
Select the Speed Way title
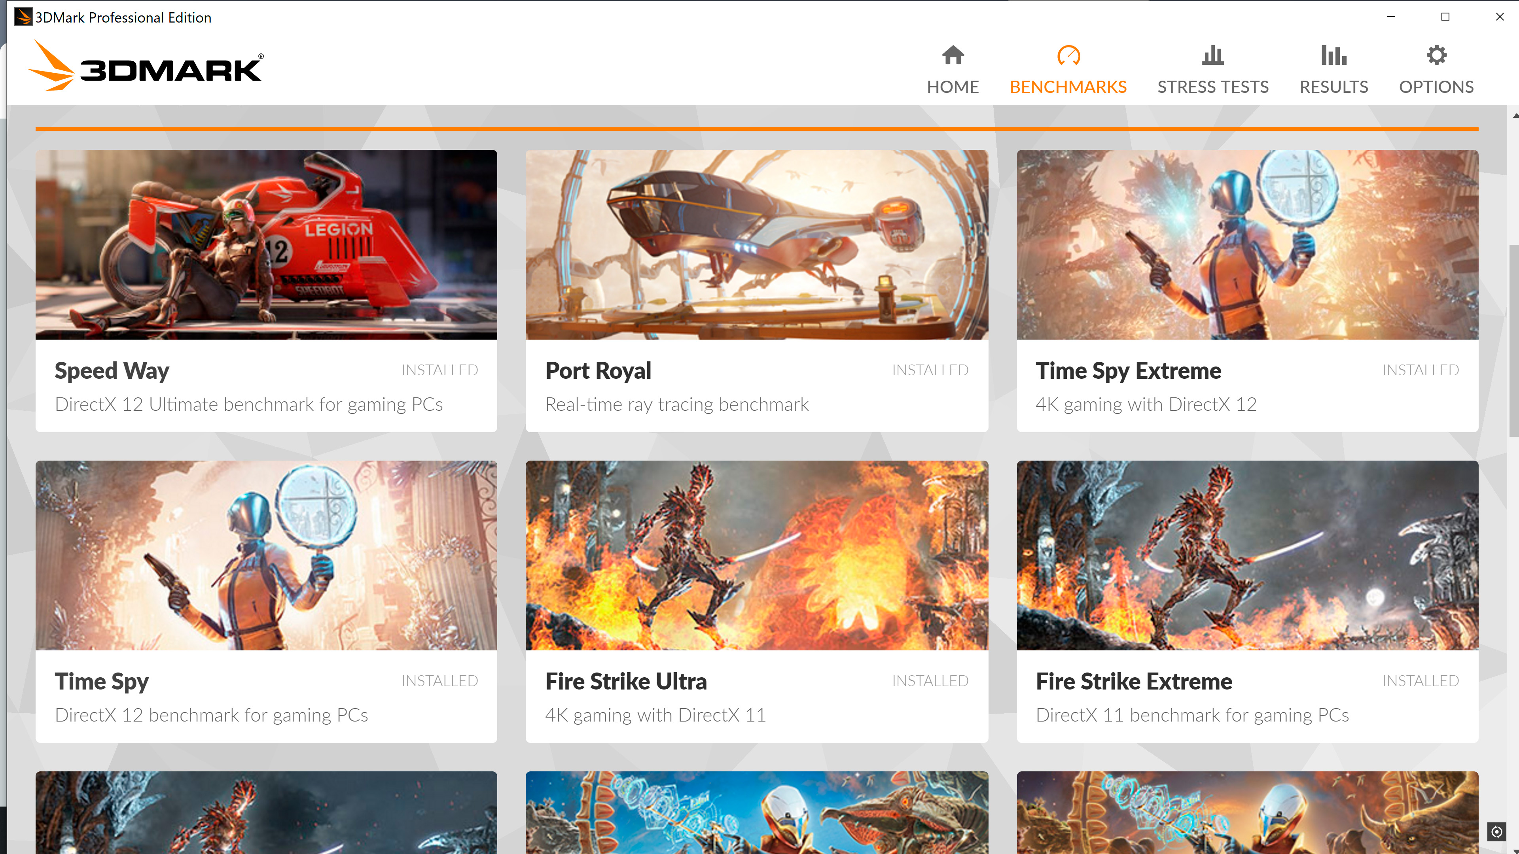(112, 371)
